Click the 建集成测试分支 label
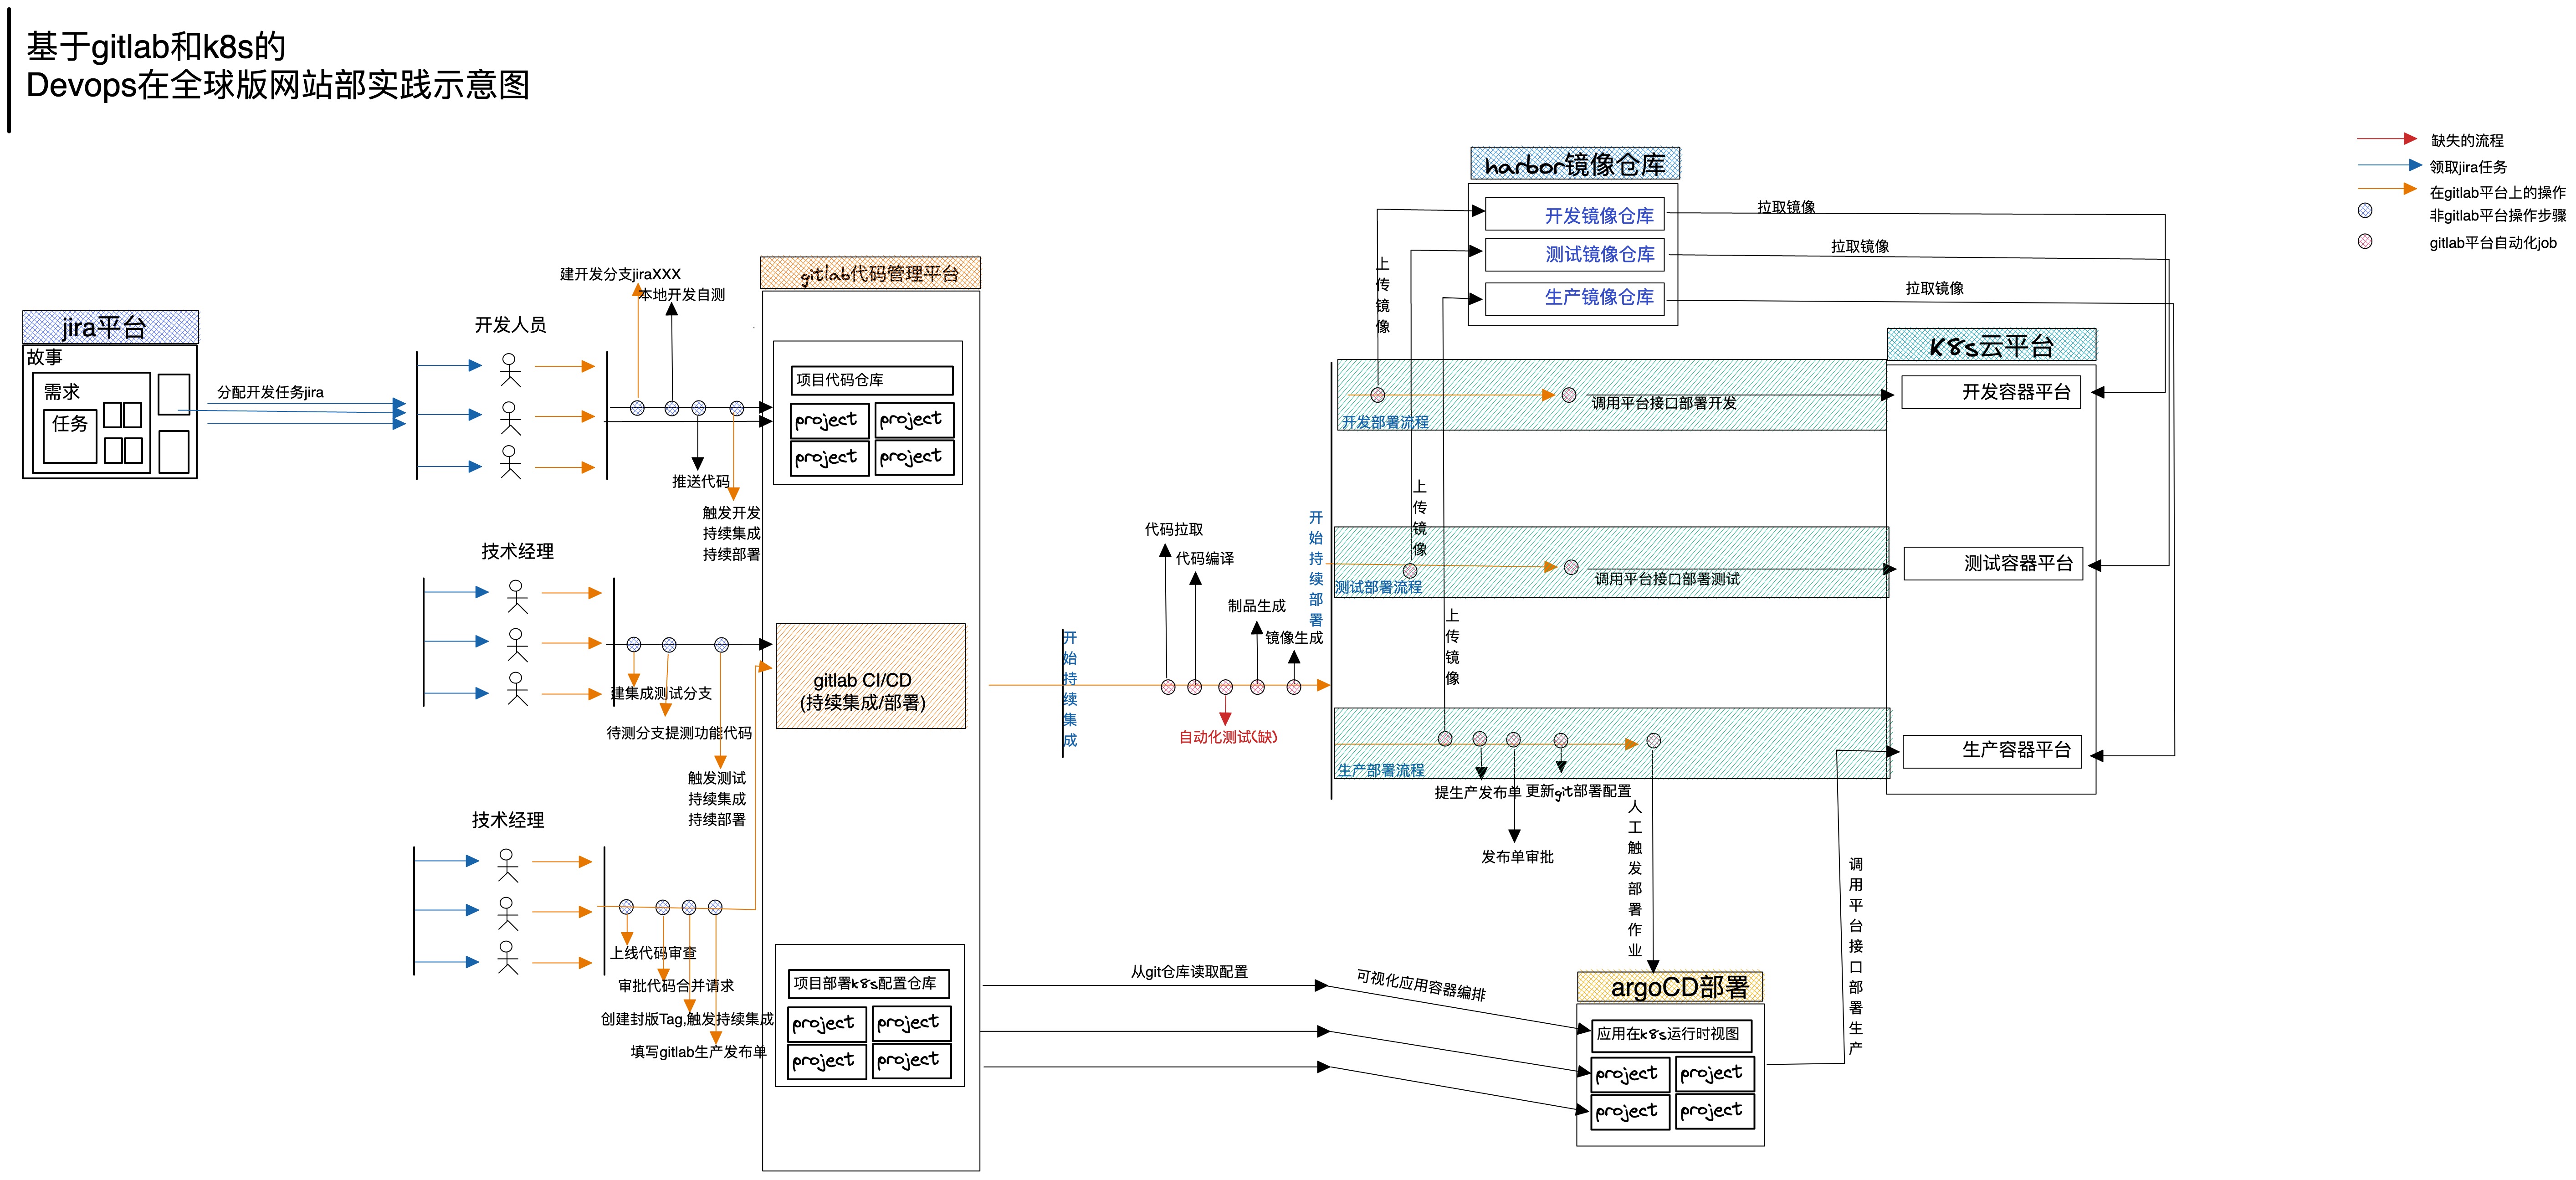The image size is (2576, 1180). (661, 693)
